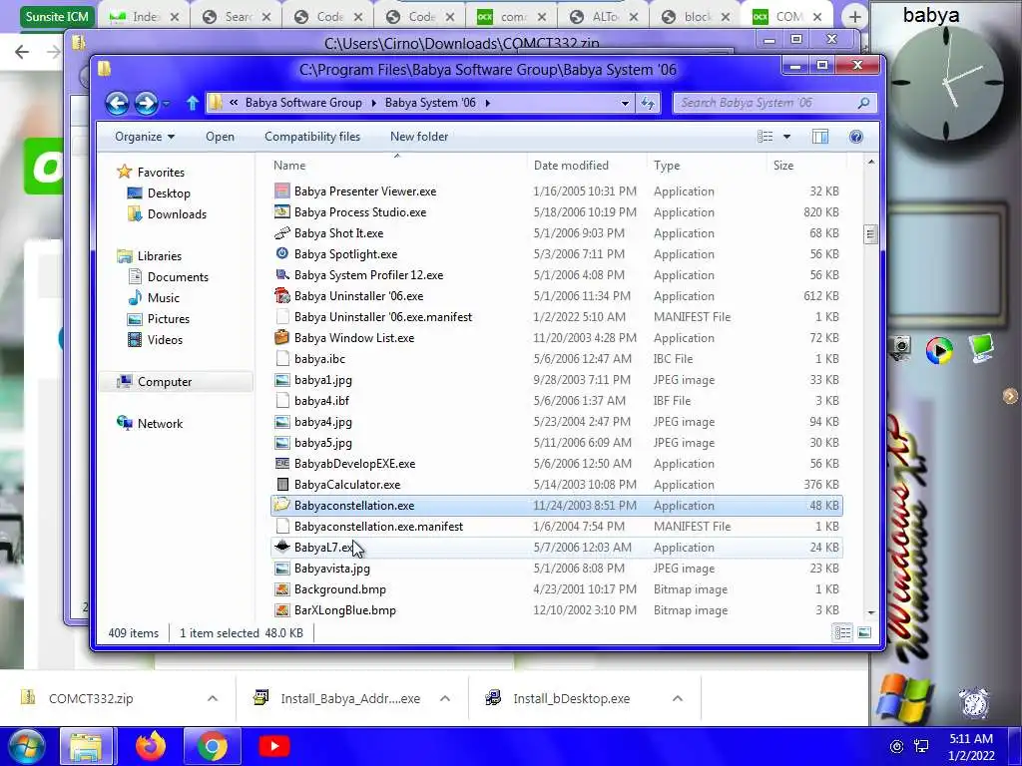Click Compatibility files toolbar button
This screenshot has width=1022, height=766.
312,136
